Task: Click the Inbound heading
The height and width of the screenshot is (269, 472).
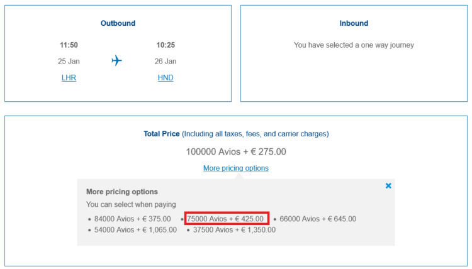Action: pyautogui.click(x=354, y=23)
